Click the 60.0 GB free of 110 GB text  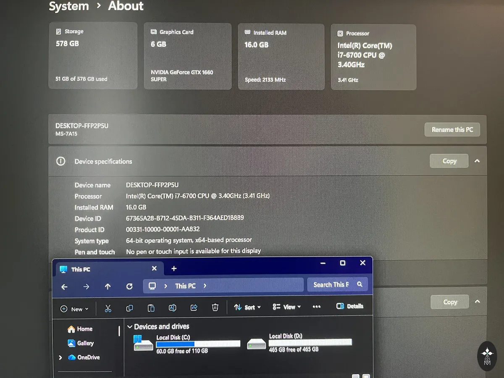click(182, 351)
